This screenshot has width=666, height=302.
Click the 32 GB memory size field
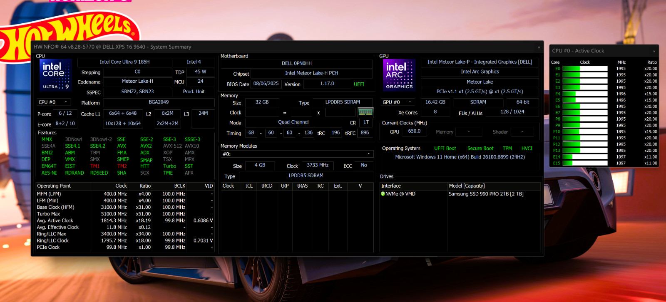[262, 102]
